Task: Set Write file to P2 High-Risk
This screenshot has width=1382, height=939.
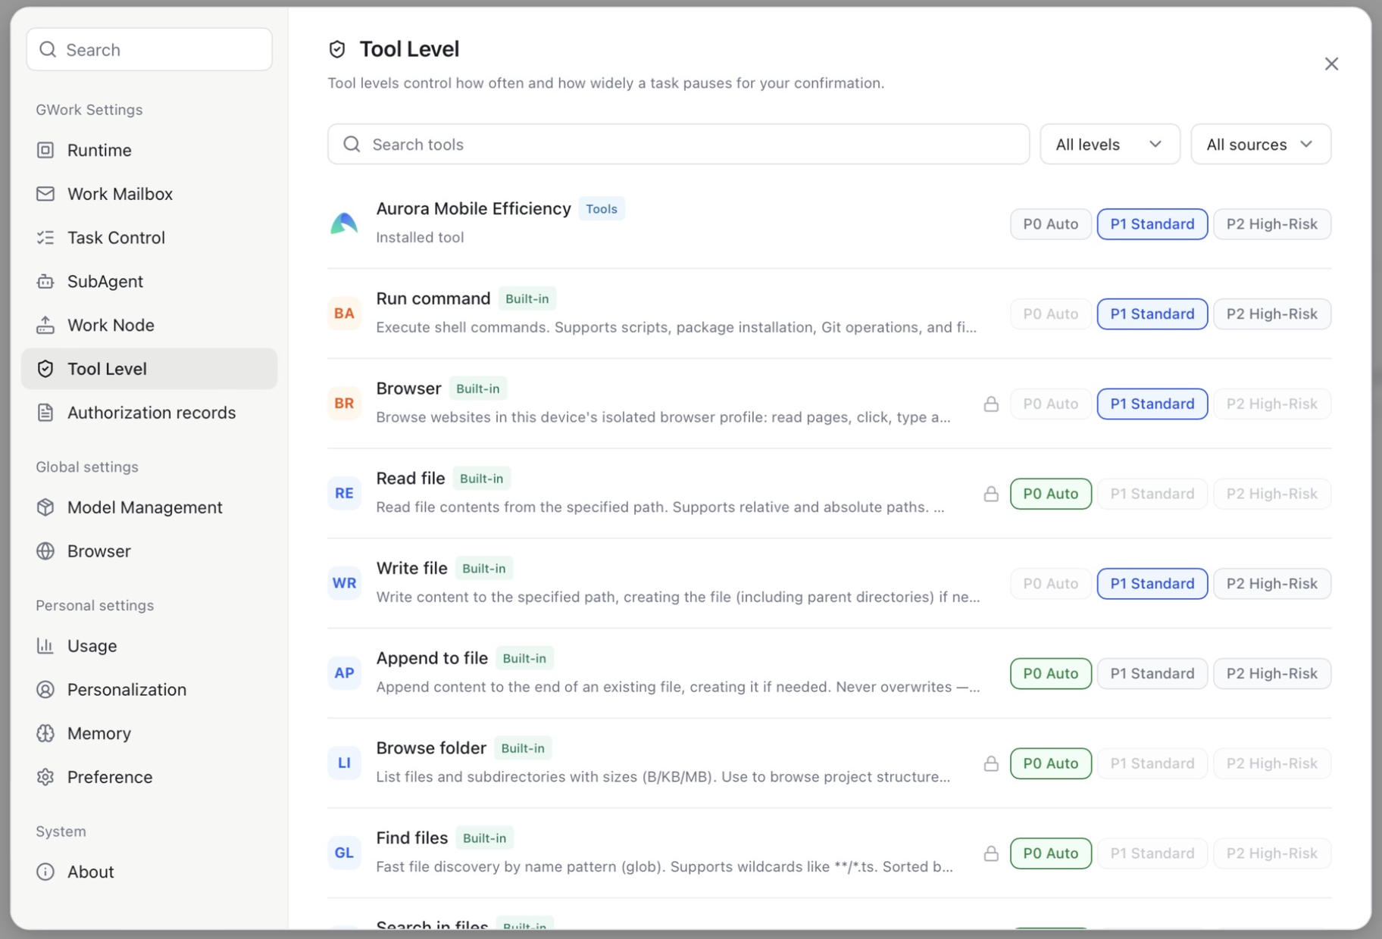Action: click(x=1271, y=583)
